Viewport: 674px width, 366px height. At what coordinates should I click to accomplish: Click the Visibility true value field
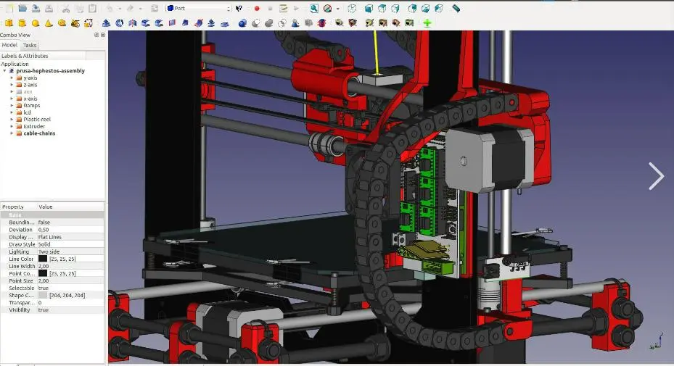coord(70,309)
